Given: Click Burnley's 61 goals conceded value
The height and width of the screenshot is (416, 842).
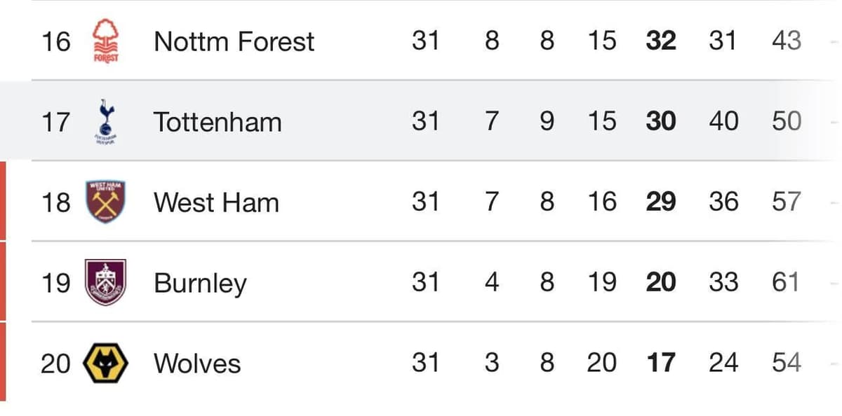Looking at the screenshot, I should click(x=786, y=283).
